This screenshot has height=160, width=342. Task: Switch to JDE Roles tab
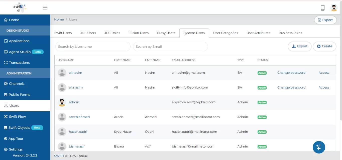click(x=112, y=33)
